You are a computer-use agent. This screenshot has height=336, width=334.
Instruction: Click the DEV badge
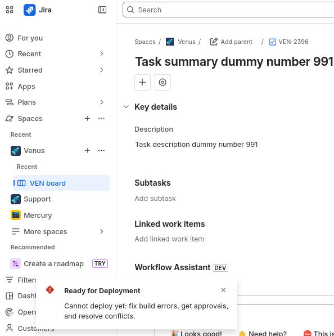(x=220, y=268)
